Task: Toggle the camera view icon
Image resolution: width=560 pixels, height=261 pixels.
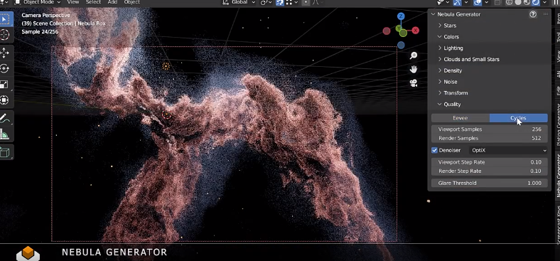Action: 414,83
